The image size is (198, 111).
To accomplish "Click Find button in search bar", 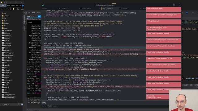I will tap(49, 106).
